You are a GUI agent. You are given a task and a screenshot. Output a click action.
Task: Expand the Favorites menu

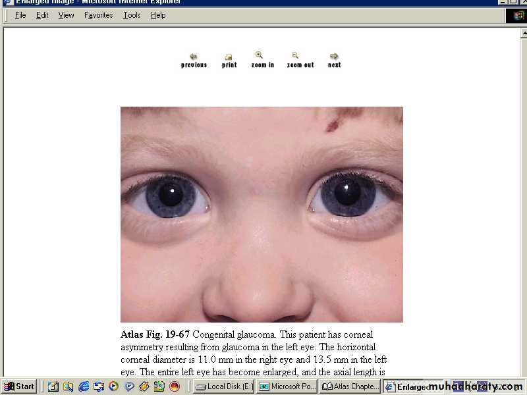(x=98, y=15)
